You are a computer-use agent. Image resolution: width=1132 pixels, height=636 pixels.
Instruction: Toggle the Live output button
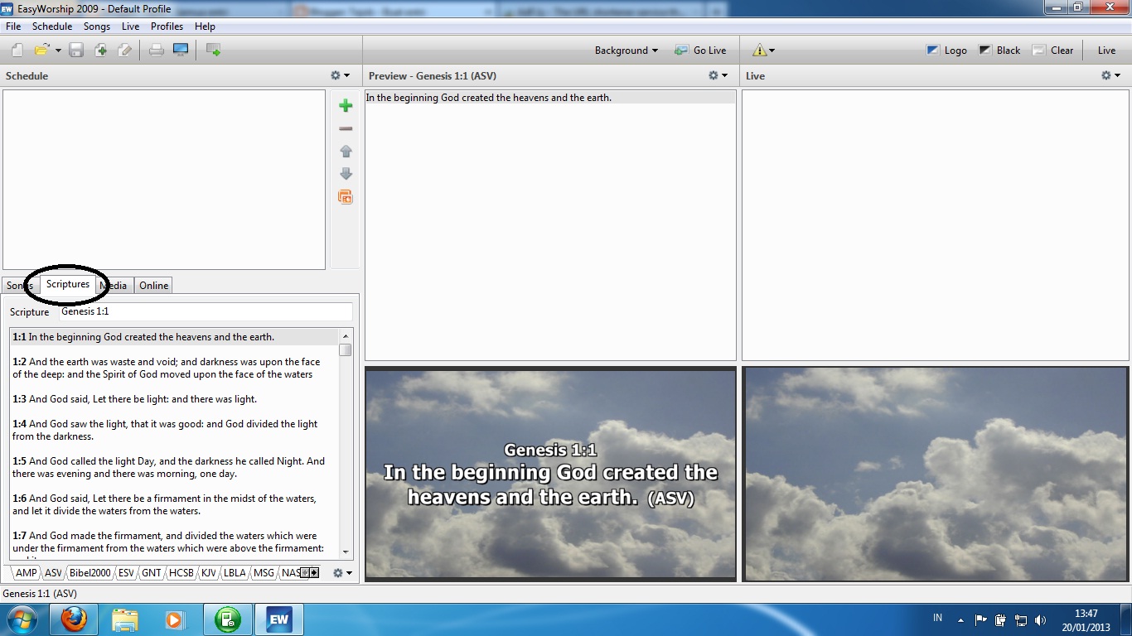pos(1106,51)
